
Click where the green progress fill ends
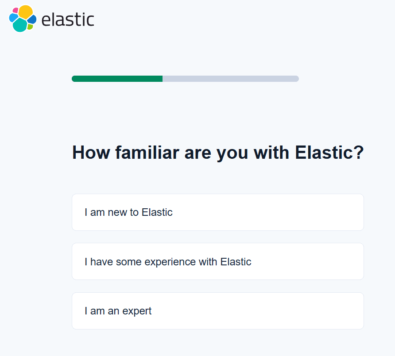click(x=162, y=79)
